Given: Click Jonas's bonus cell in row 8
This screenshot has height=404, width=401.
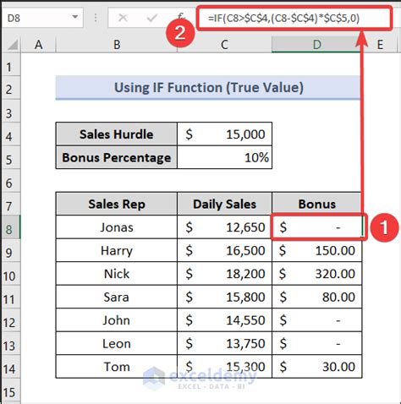Looking at the screenshot, I should (x=316, y=227).
